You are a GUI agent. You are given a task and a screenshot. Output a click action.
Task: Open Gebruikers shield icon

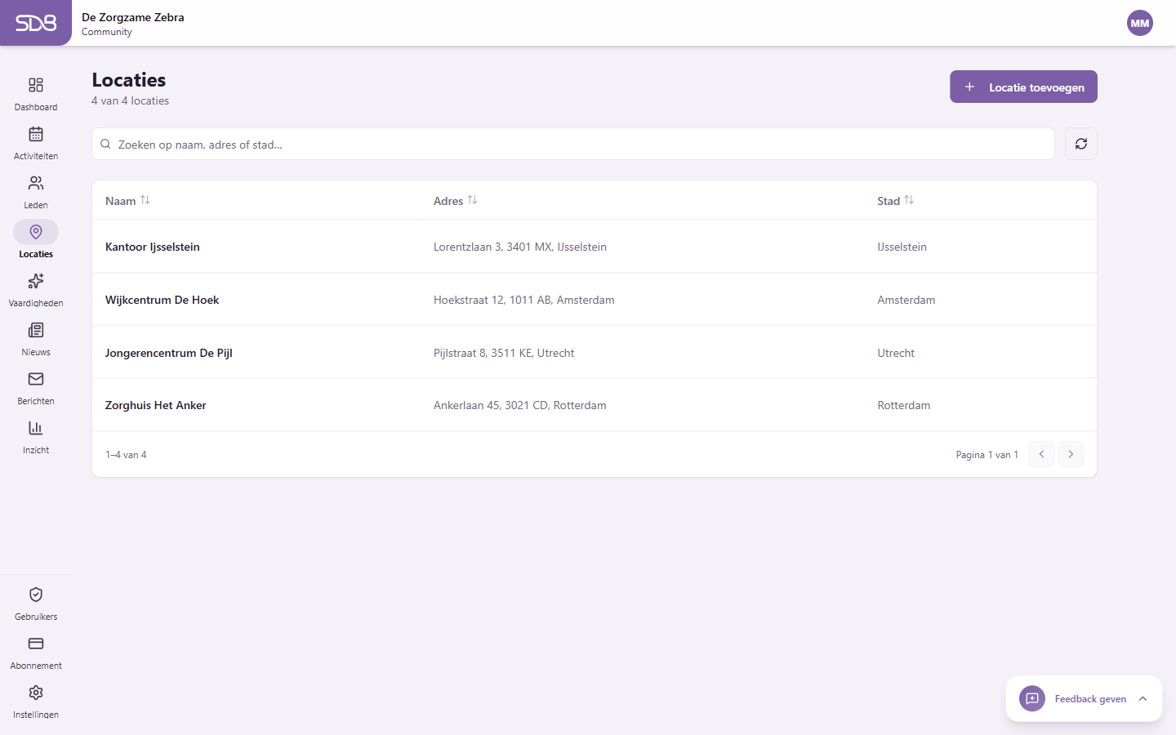[36, 595]
